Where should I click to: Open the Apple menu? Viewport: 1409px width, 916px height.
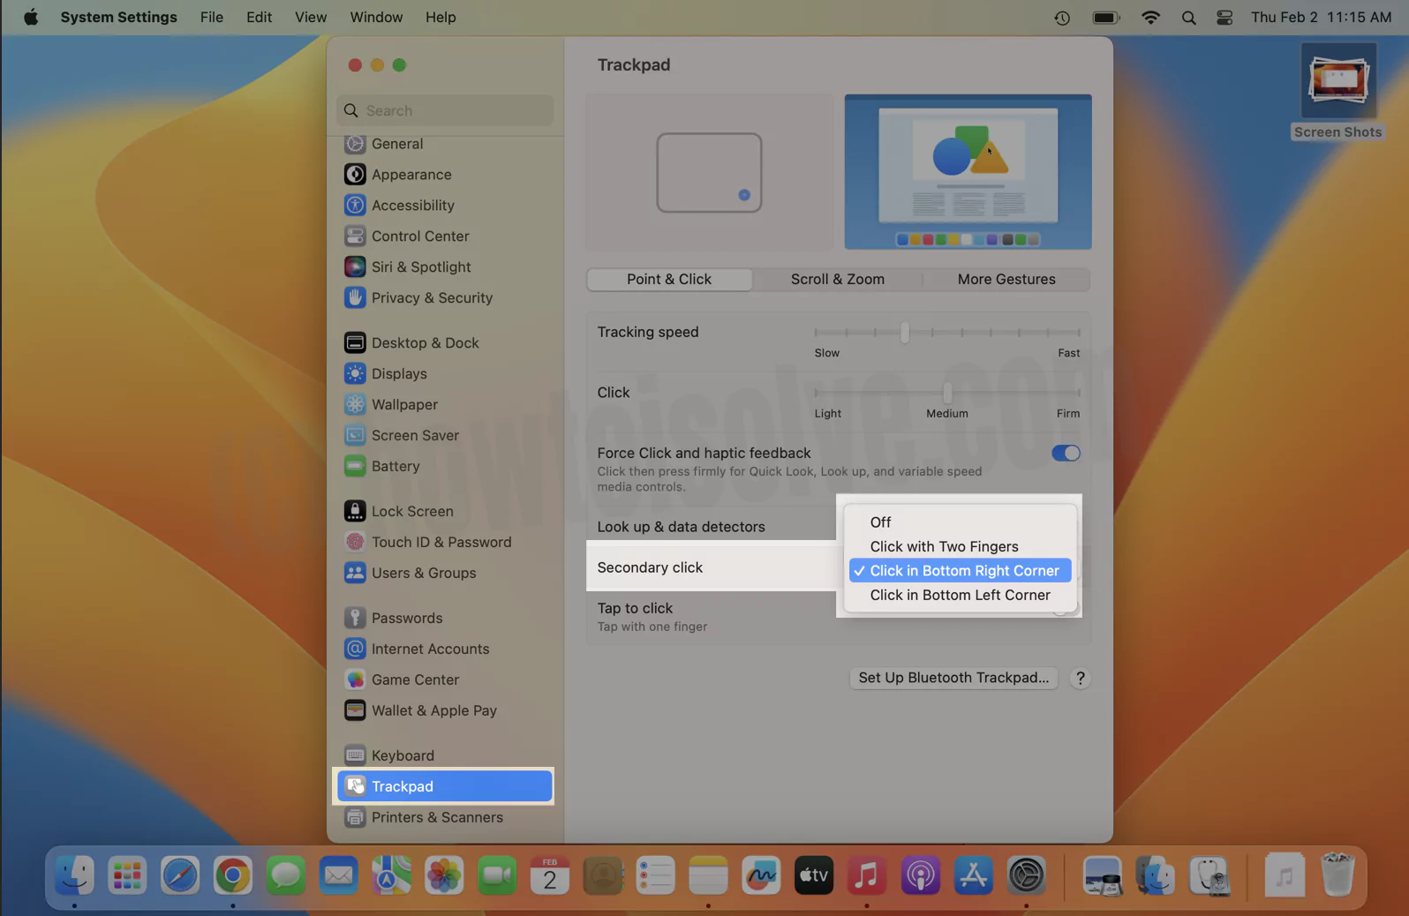coord(31,18)
